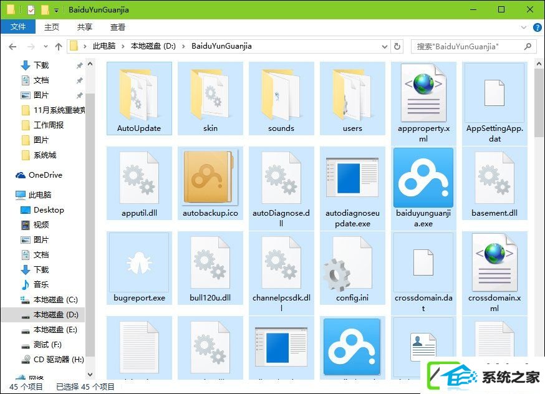Click the file list scroll up arrow

click(539, 64)
